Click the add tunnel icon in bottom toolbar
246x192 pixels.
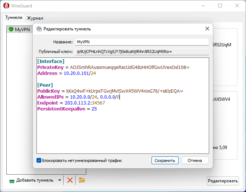point(12,181)
